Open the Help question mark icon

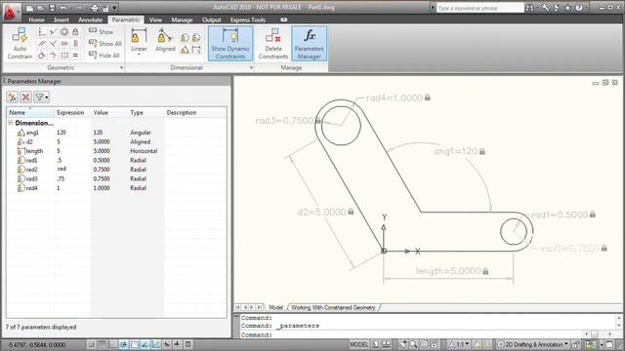[x=579, y=8]
